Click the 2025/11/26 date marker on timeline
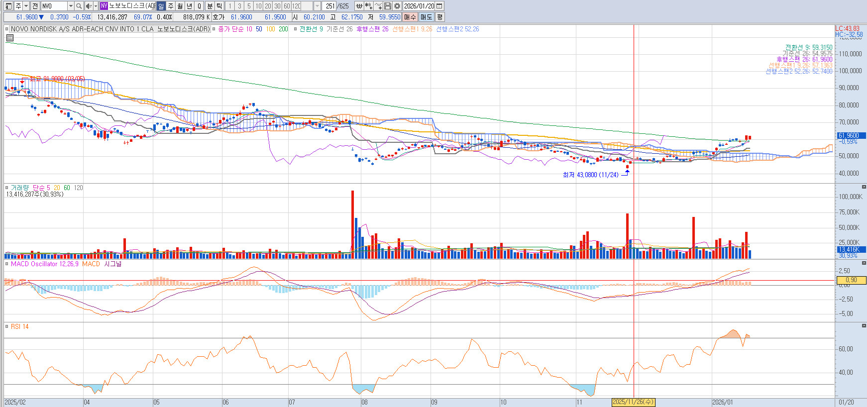Image resolution: width=867 pixels, height=407 pixels. (633, 402)
